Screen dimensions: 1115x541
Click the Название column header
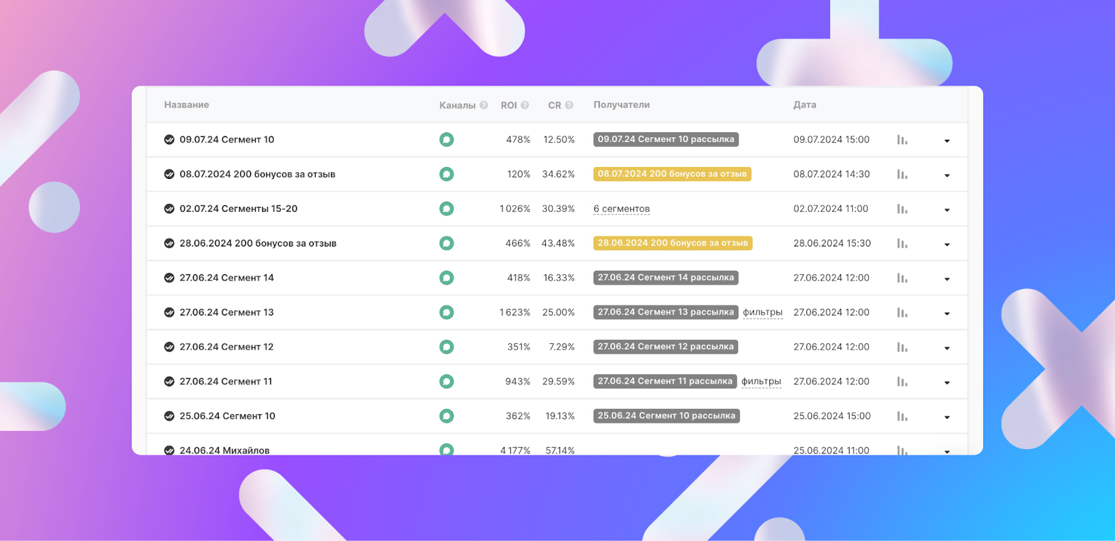coord(187,105)
